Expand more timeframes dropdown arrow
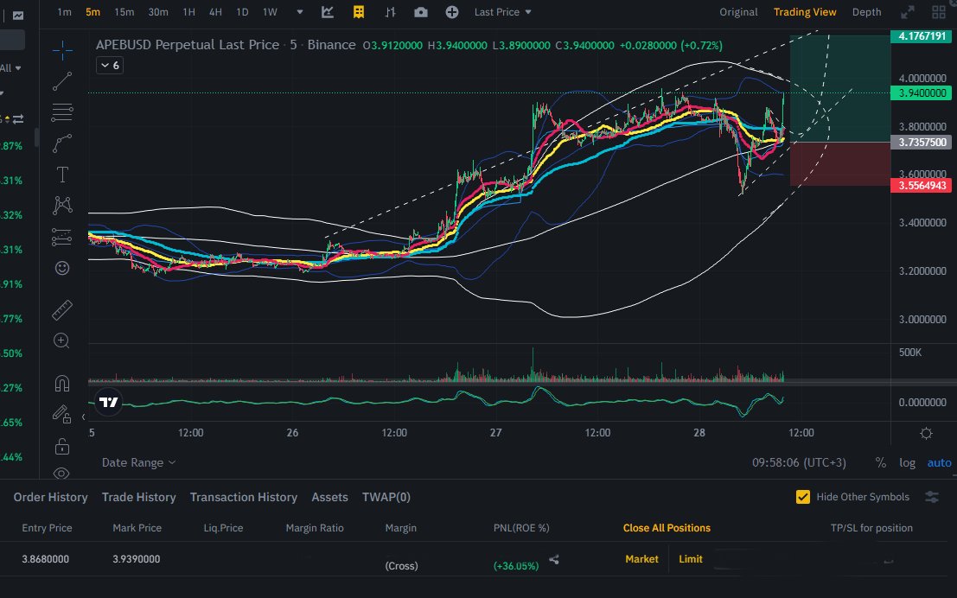 300,12
